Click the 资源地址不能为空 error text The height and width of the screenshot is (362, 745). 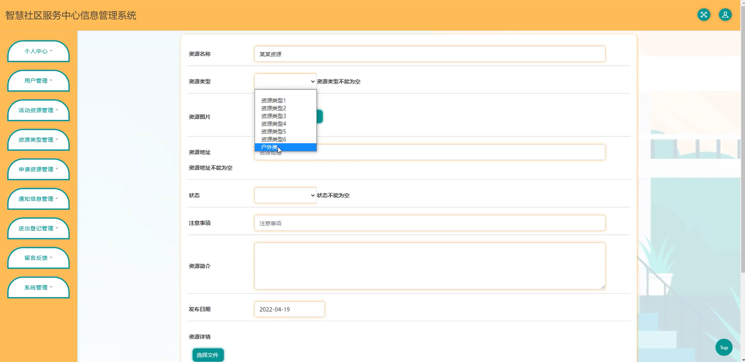pyautogui.click(x=210, y=168)
